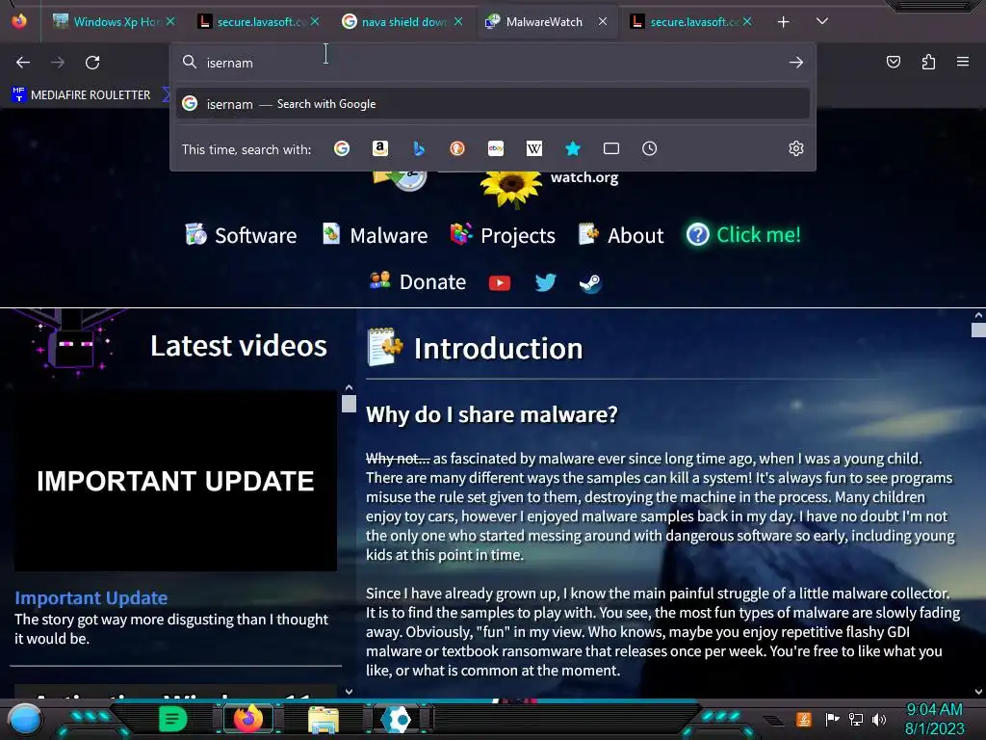The width and height of the screenshot is (986, 740).
Task: Open settings gear app in taskbar
Action: coord(398,719)
